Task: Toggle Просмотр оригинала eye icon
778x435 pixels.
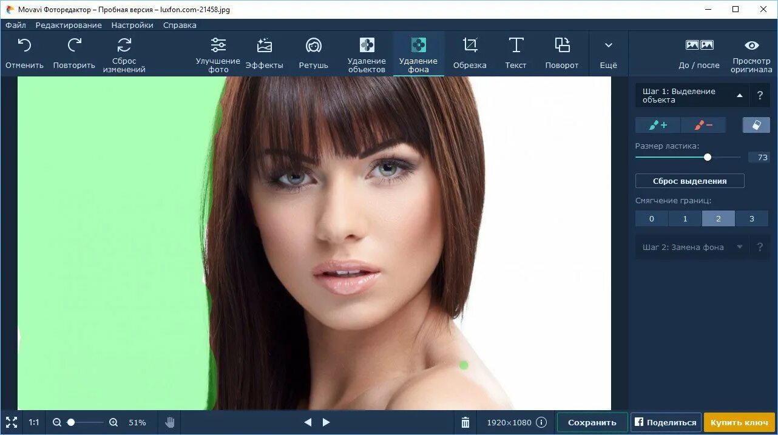Action: click(752, 46)
